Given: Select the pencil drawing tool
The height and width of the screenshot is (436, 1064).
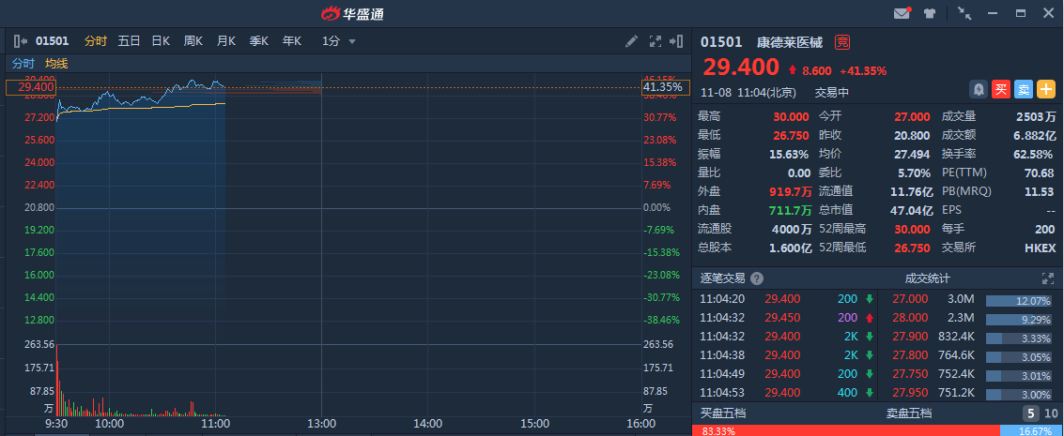Looking at the screenshot, I should pos(632,41).
